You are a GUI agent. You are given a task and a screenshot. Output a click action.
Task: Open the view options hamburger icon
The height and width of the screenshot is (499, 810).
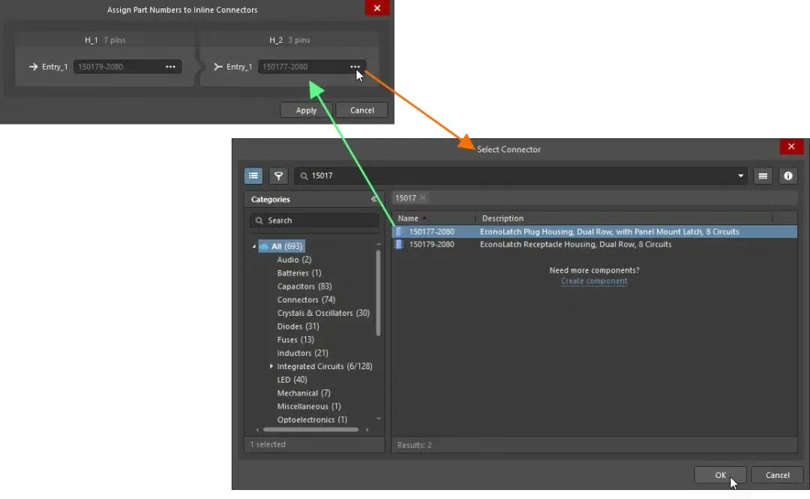click(x=763, y=176)
